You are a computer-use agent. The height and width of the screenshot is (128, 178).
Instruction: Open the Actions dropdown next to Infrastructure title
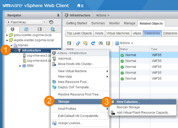pyautogui.click(x=103, y=15)
